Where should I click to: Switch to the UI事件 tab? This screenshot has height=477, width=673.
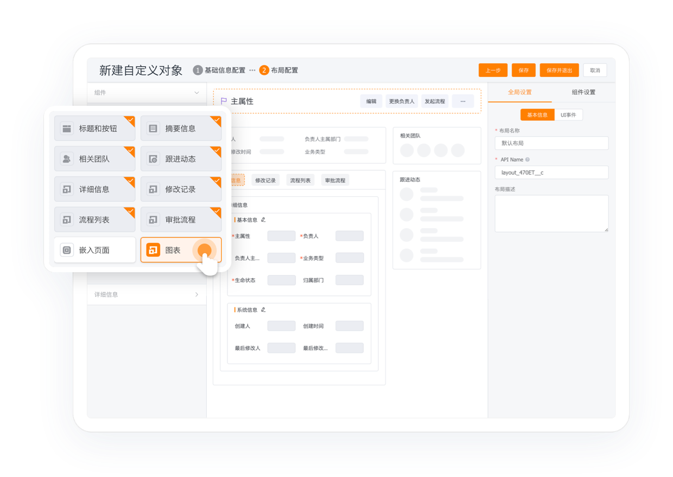point(568,115)
